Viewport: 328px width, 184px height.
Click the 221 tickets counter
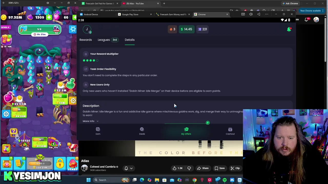pos(202,29)
